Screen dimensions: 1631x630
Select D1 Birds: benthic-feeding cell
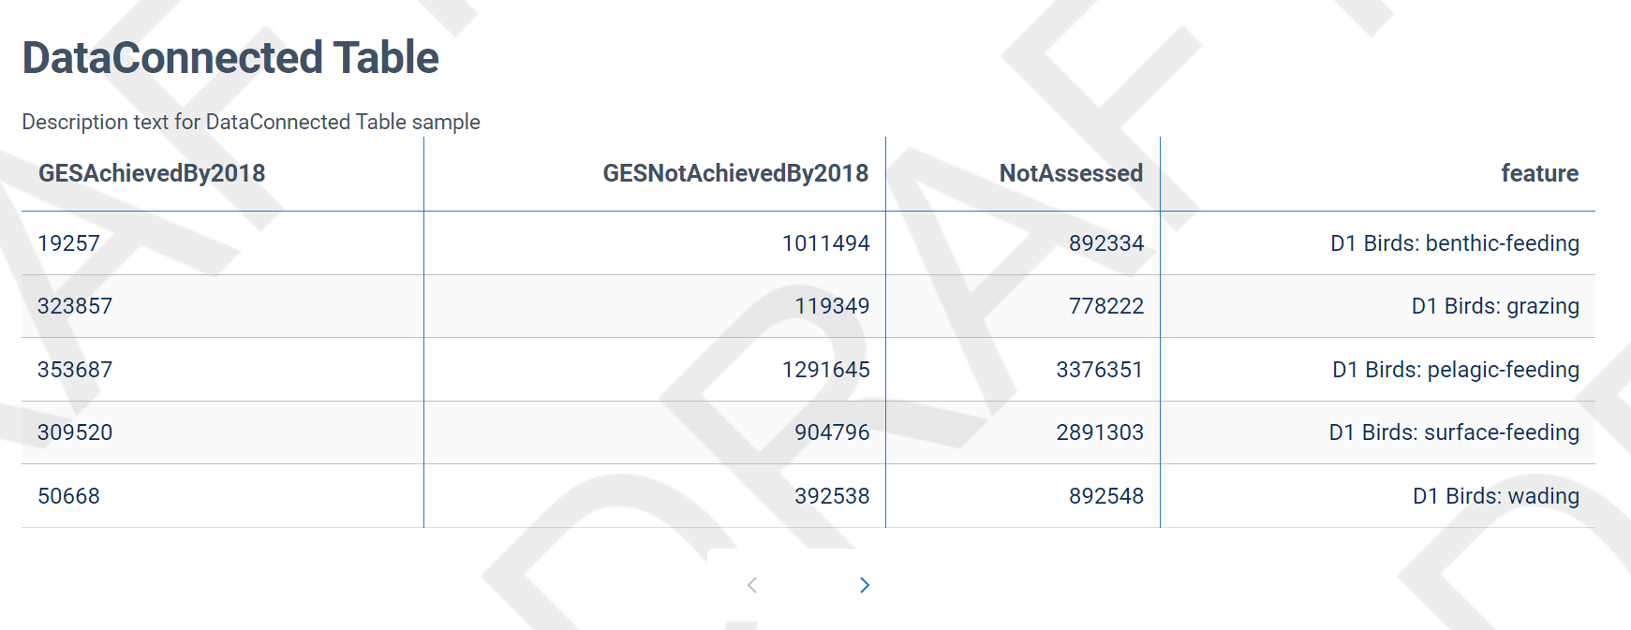pos(1455,243)
